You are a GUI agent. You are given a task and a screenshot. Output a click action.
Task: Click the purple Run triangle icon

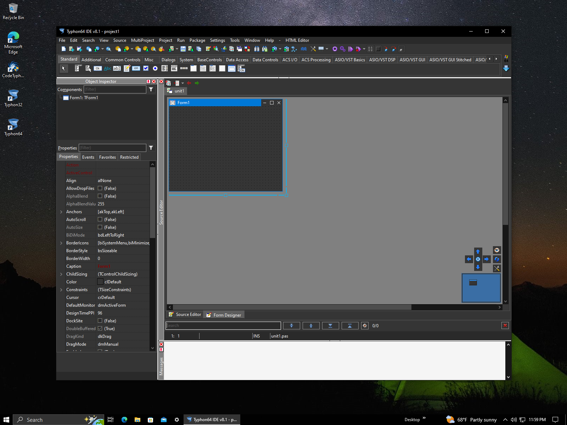(x=350, y=49)
